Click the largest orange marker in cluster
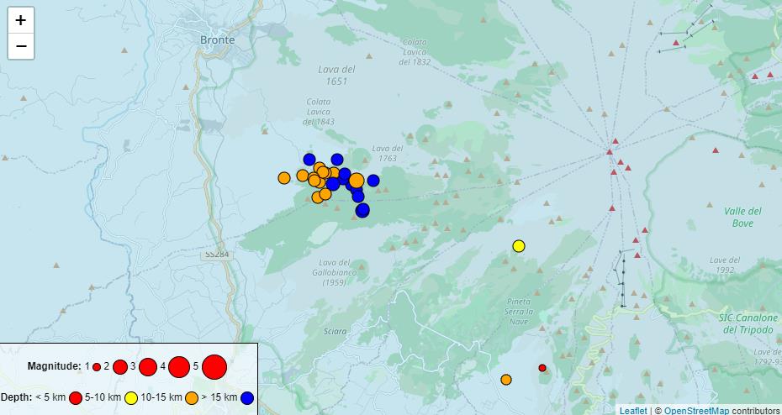 tap(357, 181)
